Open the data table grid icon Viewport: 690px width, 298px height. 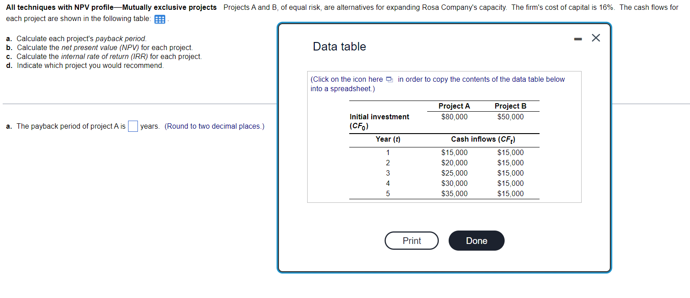[x=160, y=20]
